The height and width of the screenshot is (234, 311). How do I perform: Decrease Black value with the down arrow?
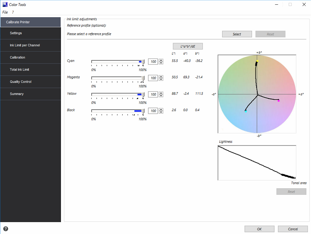click(x=161, y=112)
